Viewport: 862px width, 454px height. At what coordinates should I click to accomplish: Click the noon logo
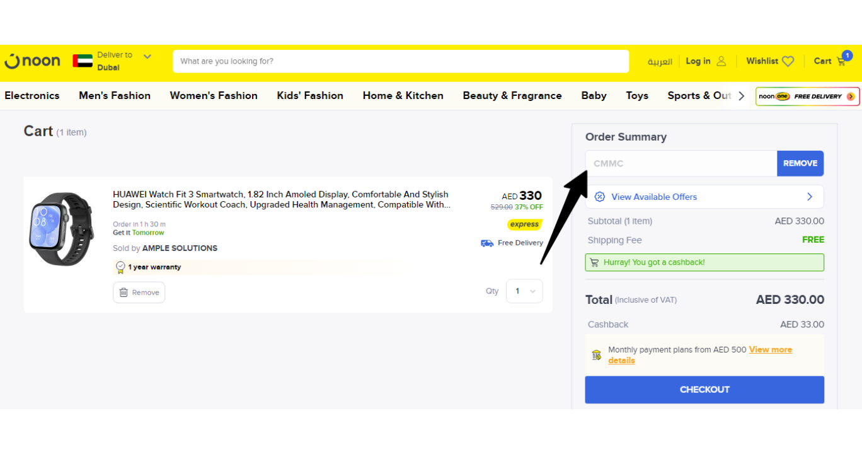coord(32,61)
